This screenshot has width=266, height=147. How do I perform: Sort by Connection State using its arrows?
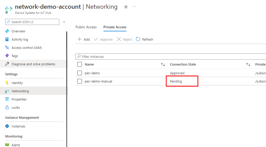coord(248,65)
